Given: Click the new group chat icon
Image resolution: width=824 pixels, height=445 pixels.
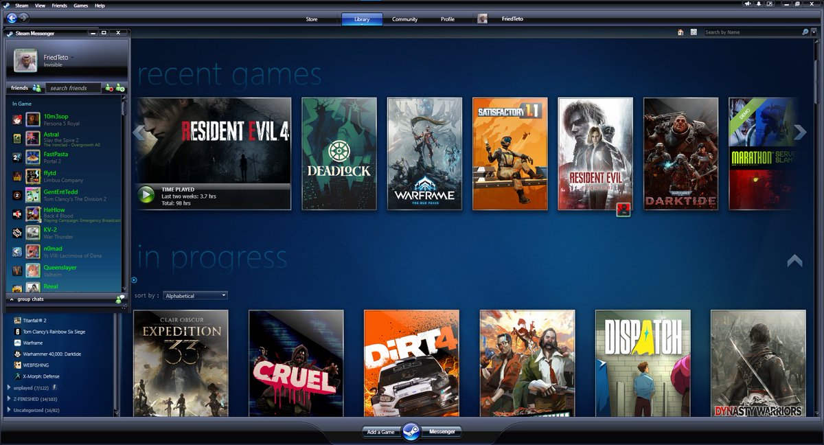Looking at the screenshot, I should (120, 299).
